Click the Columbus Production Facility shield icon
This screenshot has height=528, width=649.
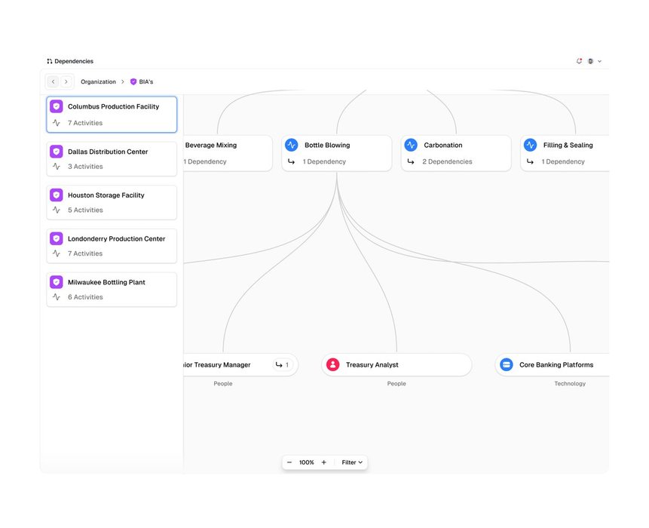57,107
